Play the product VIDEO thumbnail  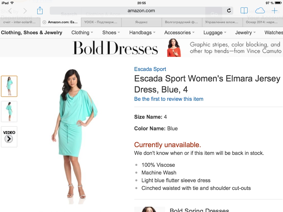[x=9, y=137]
